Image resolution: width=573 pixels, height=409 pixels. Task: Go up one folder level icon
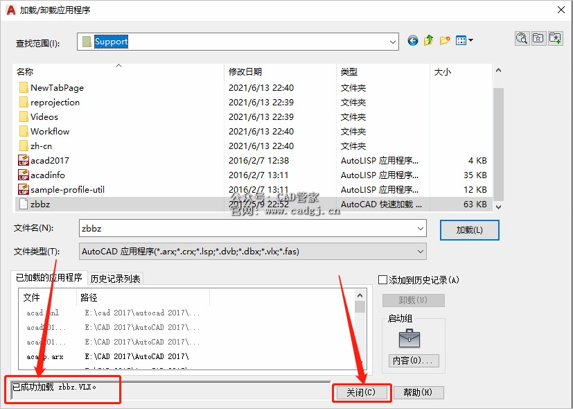[429, 40]
